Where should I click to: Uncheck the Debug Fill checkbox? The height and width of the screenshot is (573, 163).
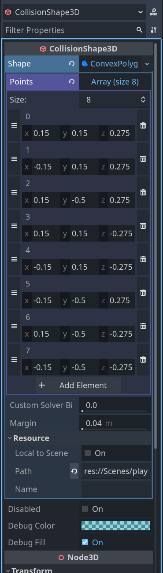pyautogui.click(x=85, y=543)
